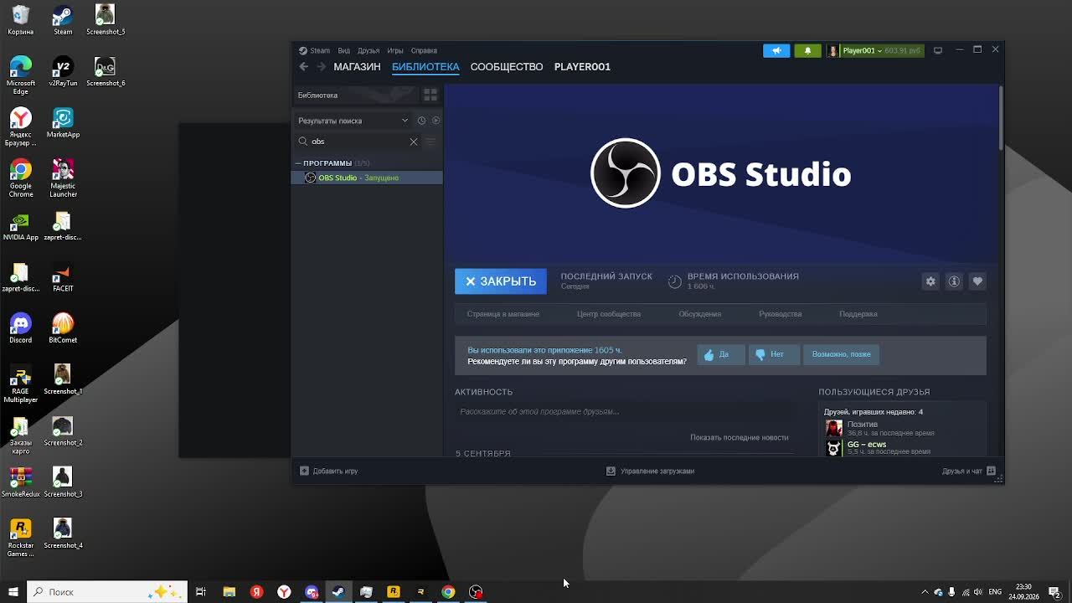The height and width of the screenshot is (603, 1072).
Task: Select OBS Studio in library list
Action: (367, 178)
